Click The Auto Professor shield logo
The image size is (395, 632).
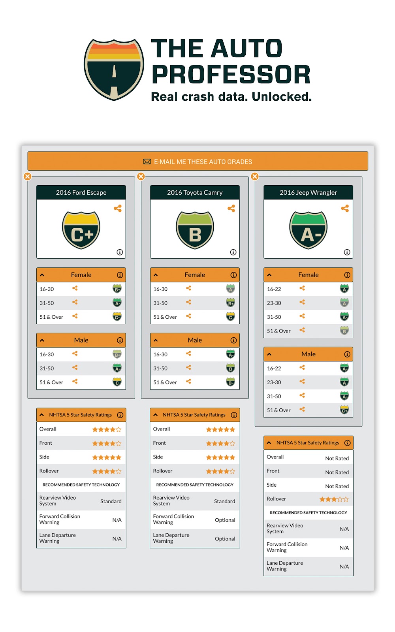(x=114, y=70)
